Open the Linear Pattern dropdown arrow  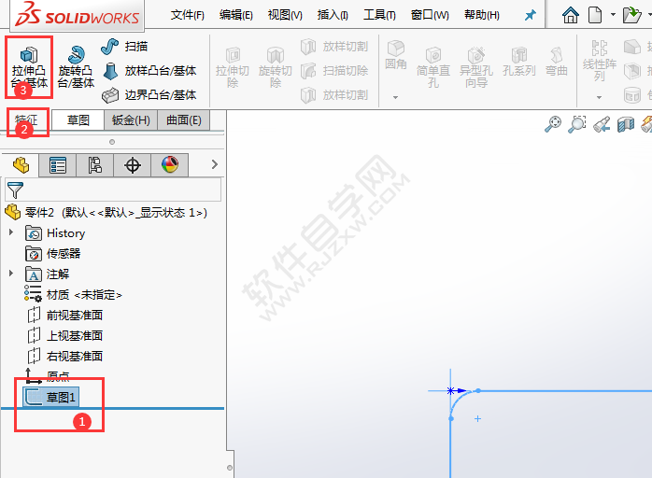coord(599,97)
